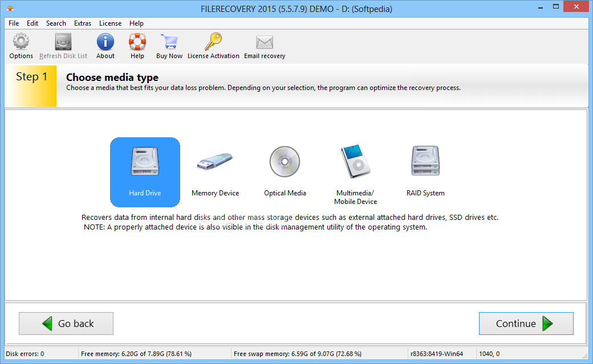Click the application icon in title bar
This screenshot has width=593, height=364.
pos(10,9)
